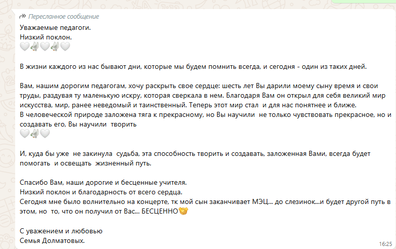The image size is (396, 249).
Task: Click the first white heart under Низкий поклон
Action: click(25, 47)
